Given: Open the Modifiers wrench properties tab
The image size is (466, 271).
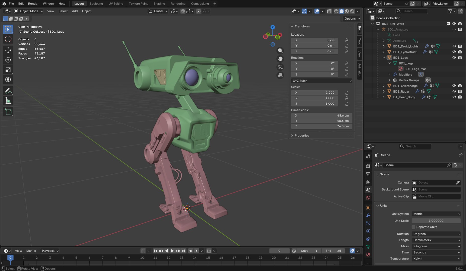Looking at the screenshot, I should (x=368, y=215).
